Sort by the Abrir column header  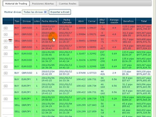click(x=81, y=21)
